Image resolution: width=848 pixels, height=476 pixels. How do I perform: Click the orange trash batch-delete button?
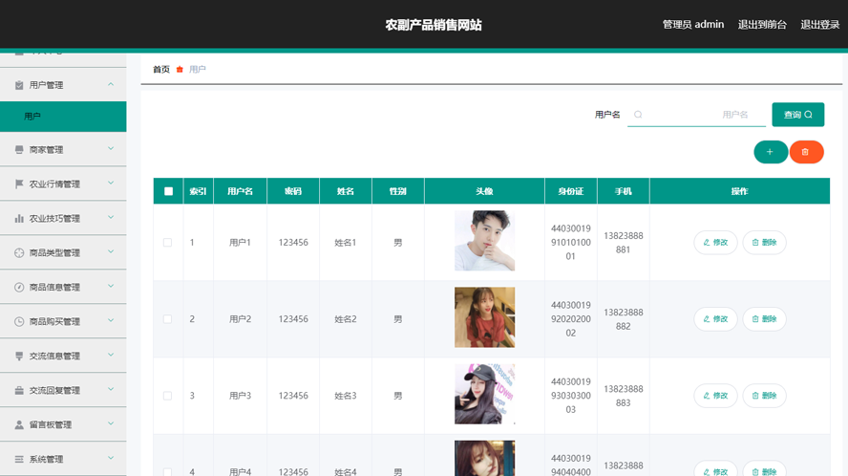[806, 152]
